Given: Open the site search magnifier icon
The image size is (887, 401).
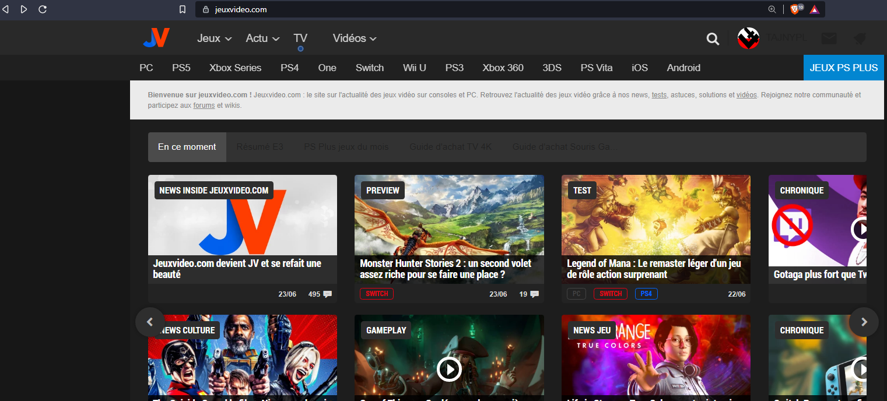Looking at the screenshot, I should coord(713,38).
